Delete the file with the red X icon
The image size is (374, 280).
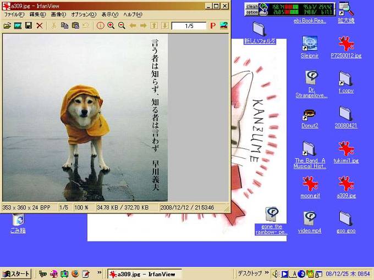pos(40,26)
